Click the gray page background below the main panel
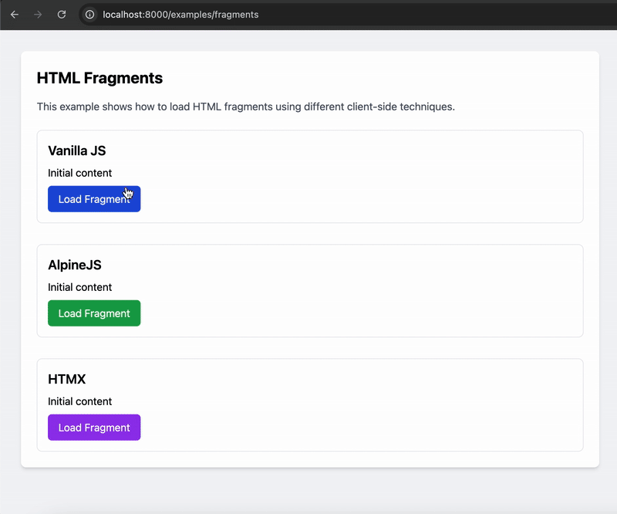This screenshot has height=514, width=617. click(308, 491)
